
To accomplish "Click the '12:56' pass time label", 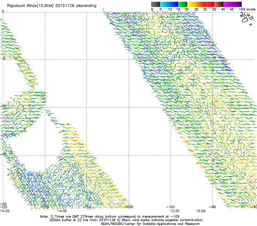I will [x=201, y=211].
